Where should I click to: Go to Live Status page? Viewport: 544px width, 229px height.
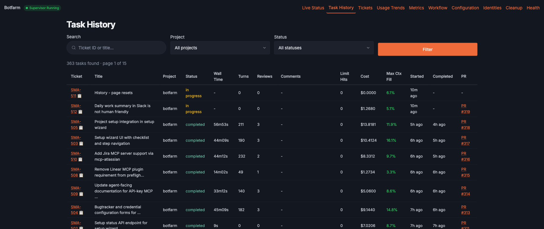tap(313, 8)
